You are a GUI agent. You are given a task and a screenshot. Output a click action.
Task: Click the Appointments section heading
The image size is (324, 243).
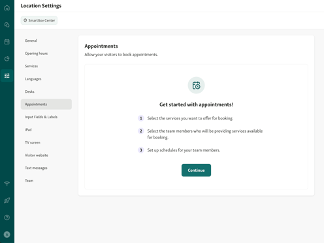click(101, 46)
